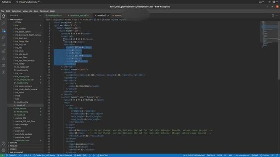Click the git branch indicator in status bar

12,155
